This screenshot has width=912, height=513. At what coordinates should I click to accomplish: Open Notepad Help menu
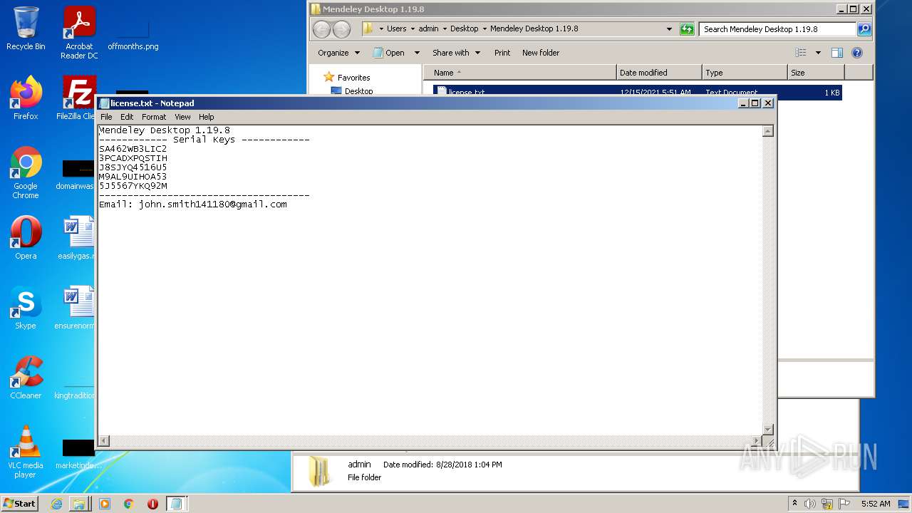(x=206, y=117)
